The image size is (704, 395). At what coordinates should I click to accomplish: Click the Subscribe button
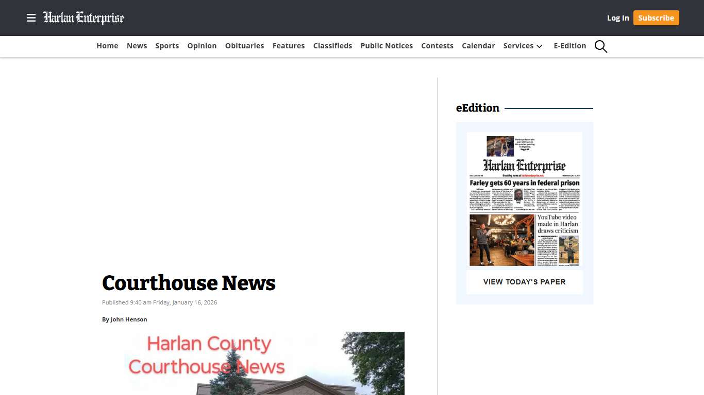(656, 17)
